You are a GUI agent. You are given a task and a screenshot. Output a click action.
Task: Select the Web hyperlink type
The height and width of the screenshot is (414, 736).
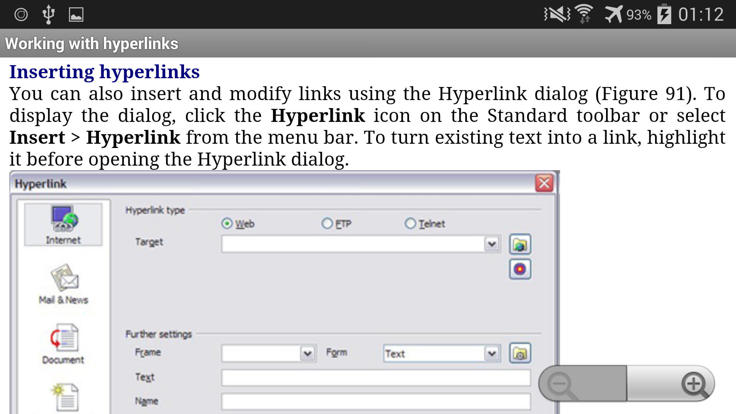[x=227, y=223]
